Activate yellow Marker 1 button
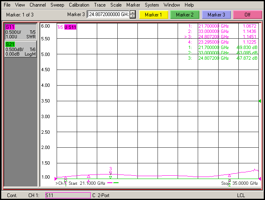 click(153, 15)
